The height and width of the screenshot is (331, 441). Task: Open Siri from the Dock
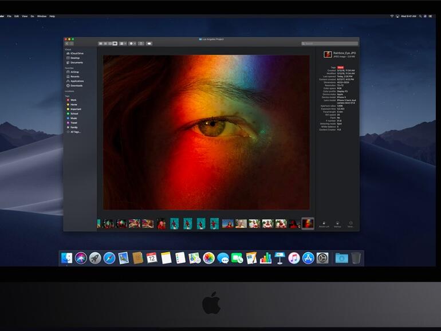tap(81, 258)
